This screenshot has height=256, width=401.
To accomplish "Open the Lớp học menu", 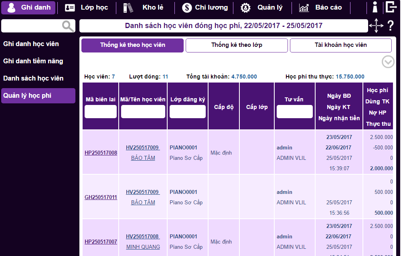I will pyautogui.click(x=87, y=8).
